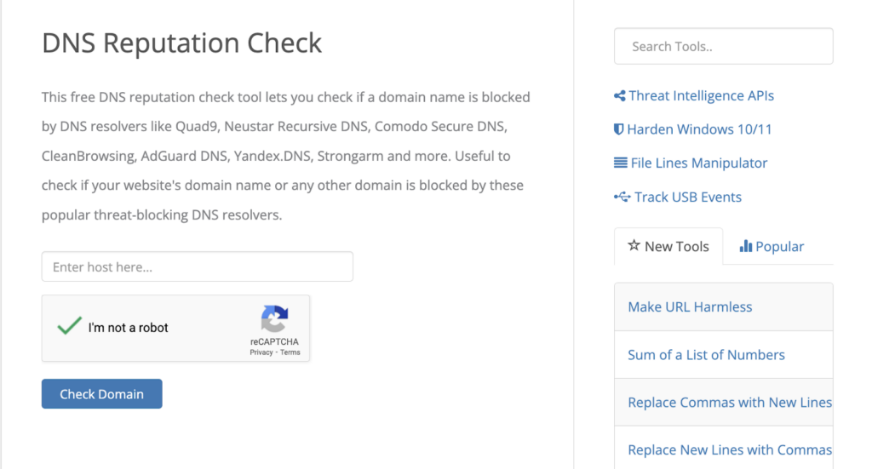Go to File Lines Manipulator

coord(698,163)
